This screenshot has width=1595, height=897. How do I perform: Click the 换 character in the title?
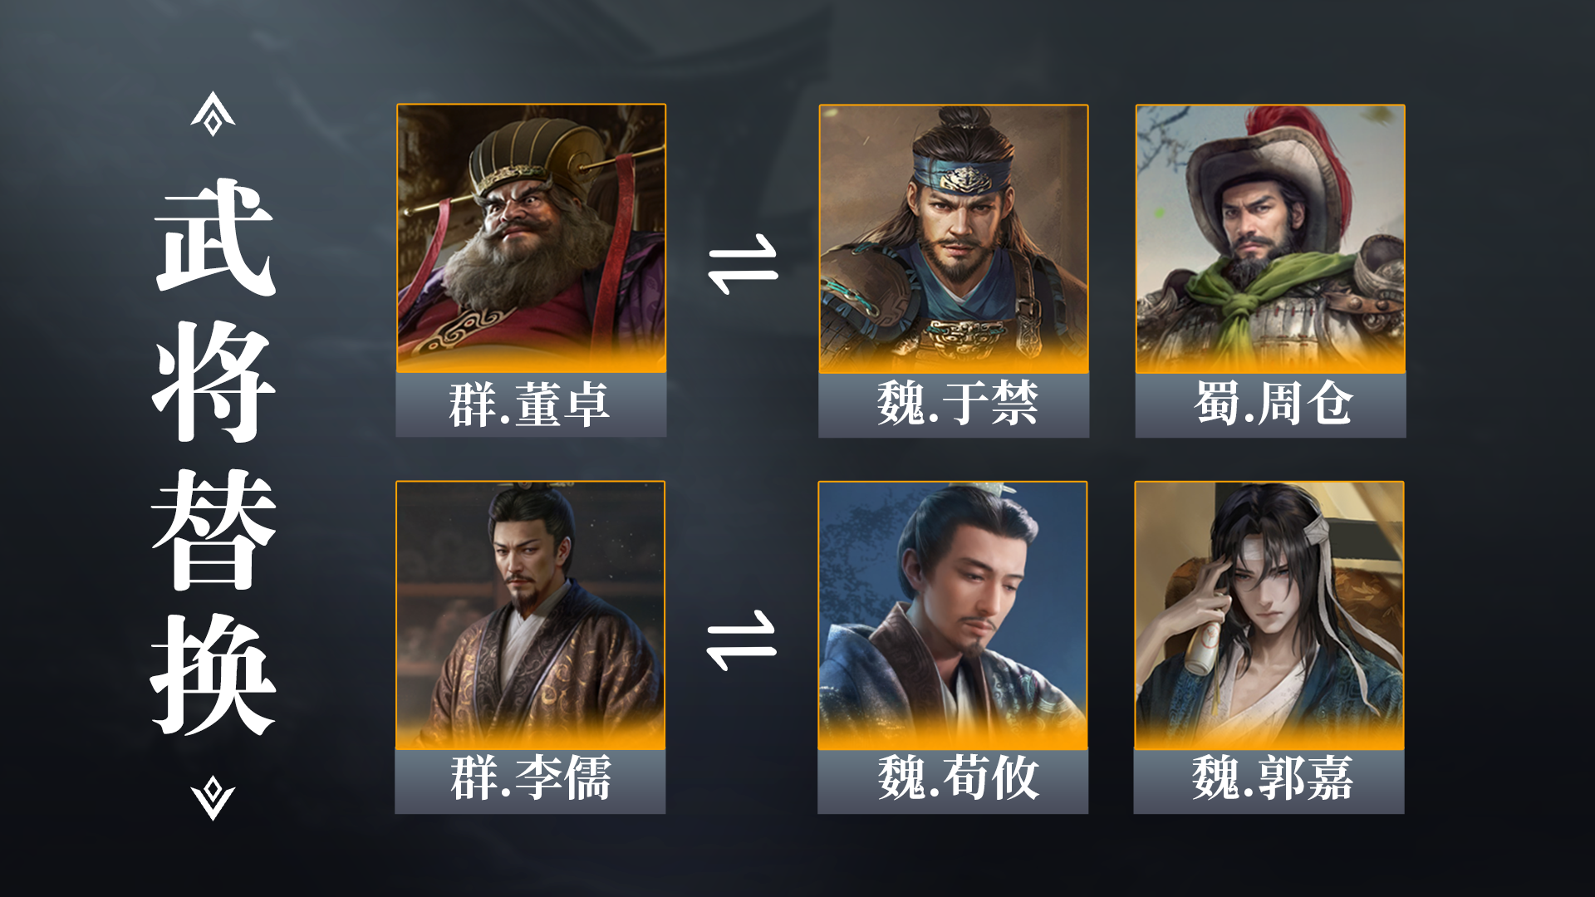point(213,675)
